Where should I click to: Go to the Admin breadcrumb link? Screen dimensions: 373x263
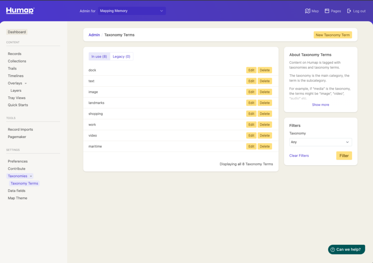click(94, 35)
